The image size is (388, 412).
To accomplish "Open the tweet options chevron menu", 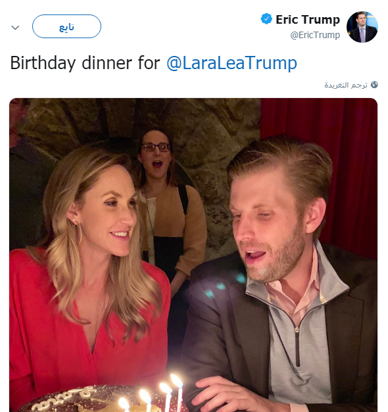I will pos(15,28).
